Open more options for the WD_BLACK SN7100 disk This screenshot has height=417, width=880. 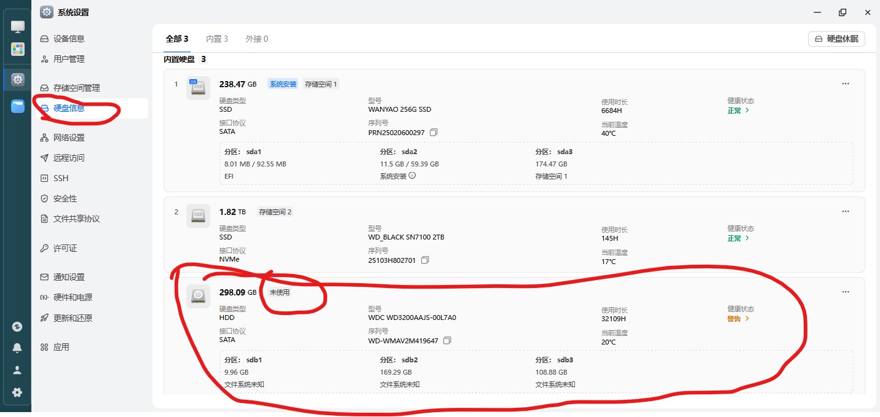point(846,211)
